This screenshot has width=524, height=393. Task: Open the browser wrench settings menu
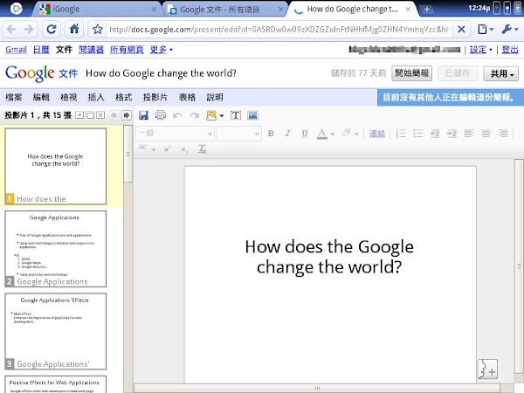point(510,30)
